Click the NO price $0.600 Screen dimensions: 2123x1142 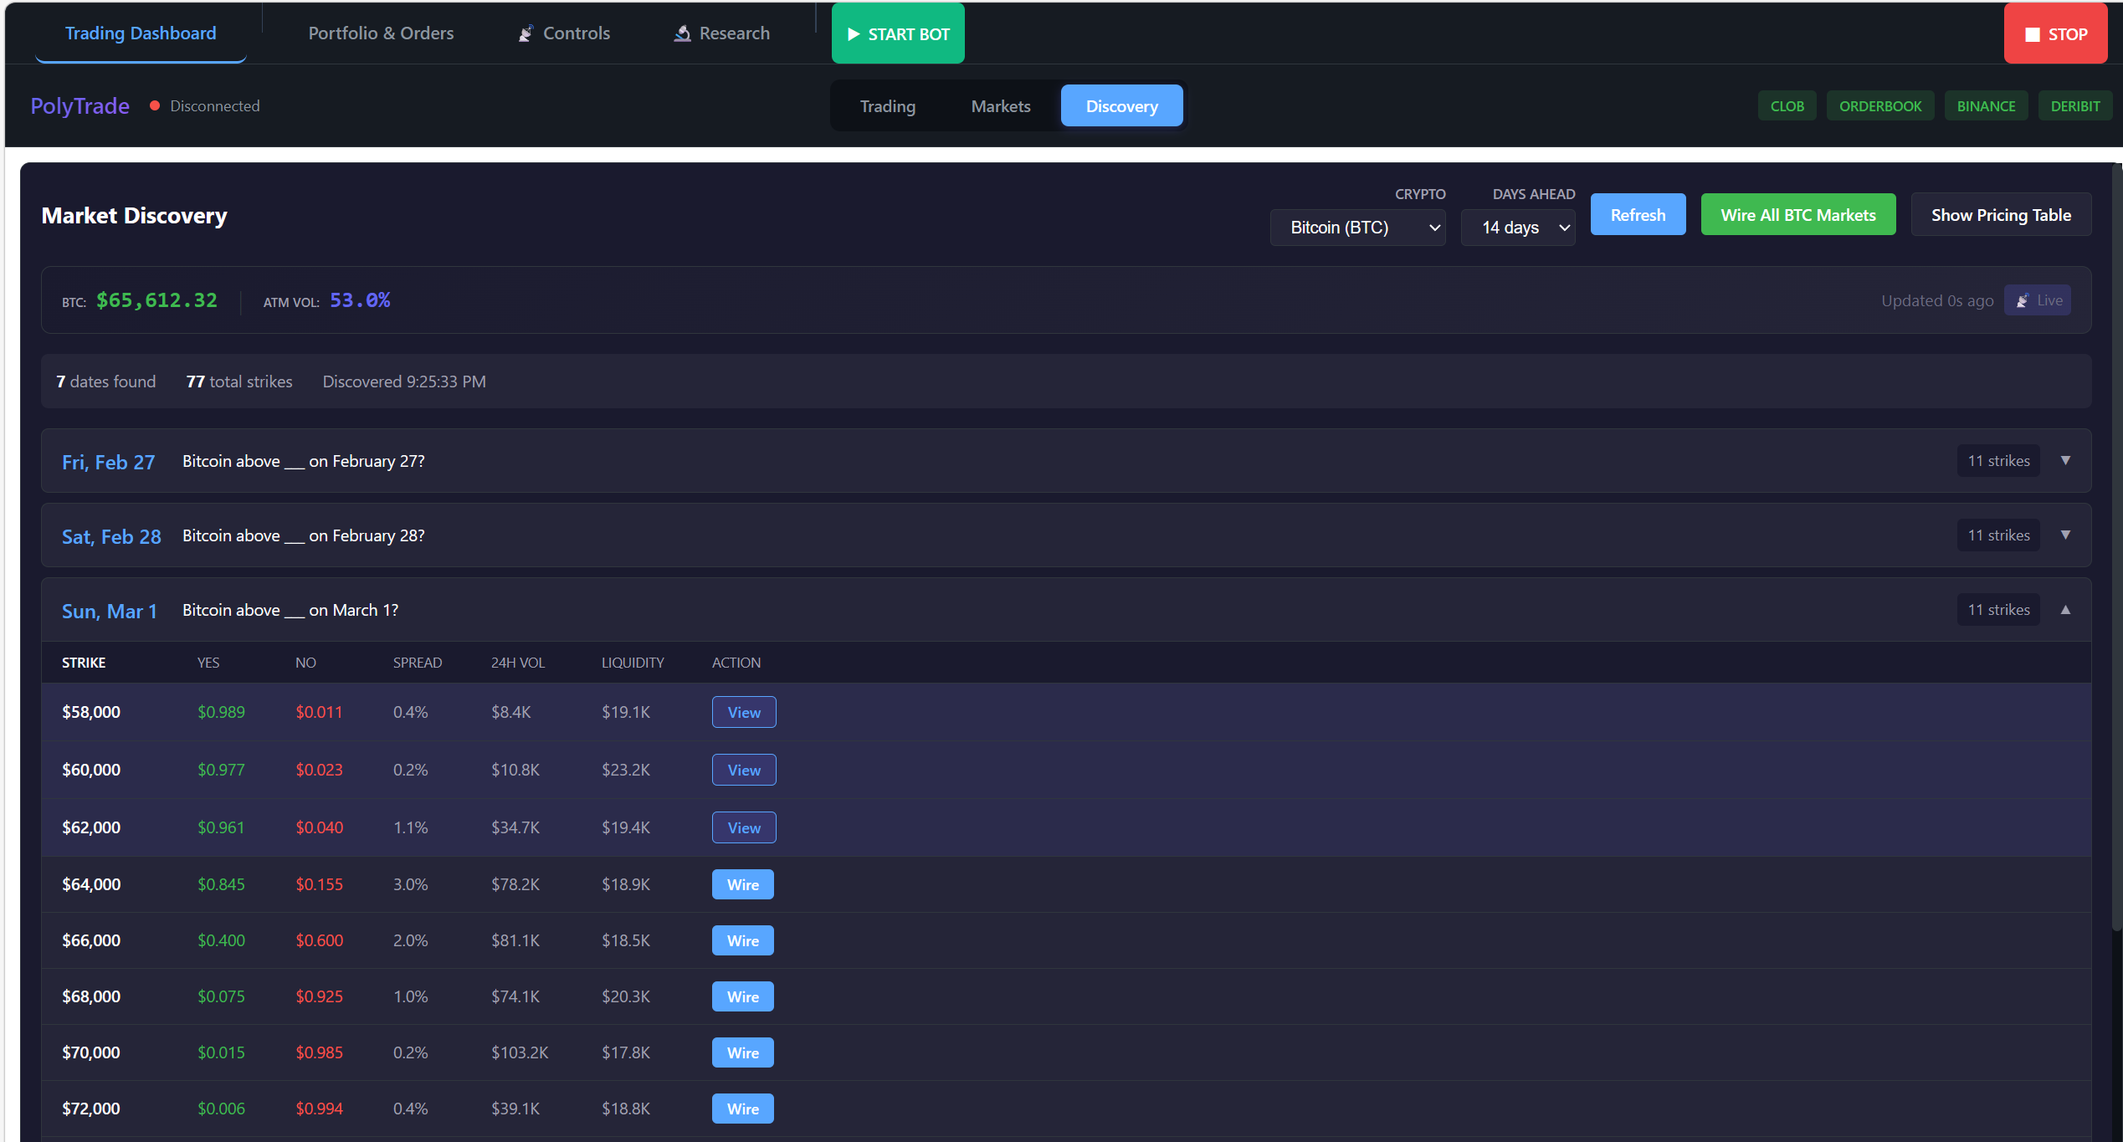coord(319,940)
